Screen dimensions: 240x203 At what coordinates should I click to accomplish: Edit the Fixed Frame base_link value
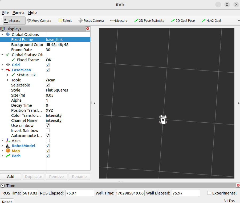(x=68, y=39)
